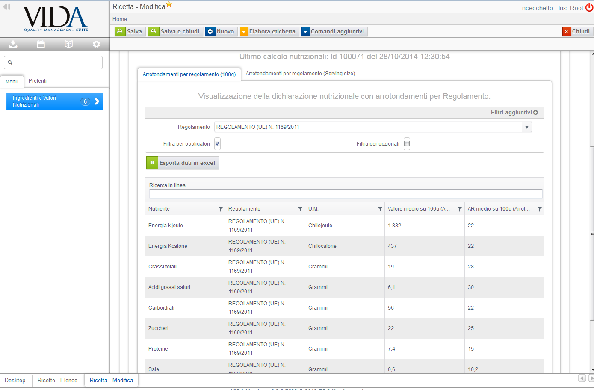
Task: Toggle Filtra per obbligatori checkbox
Action: (217, 144)
